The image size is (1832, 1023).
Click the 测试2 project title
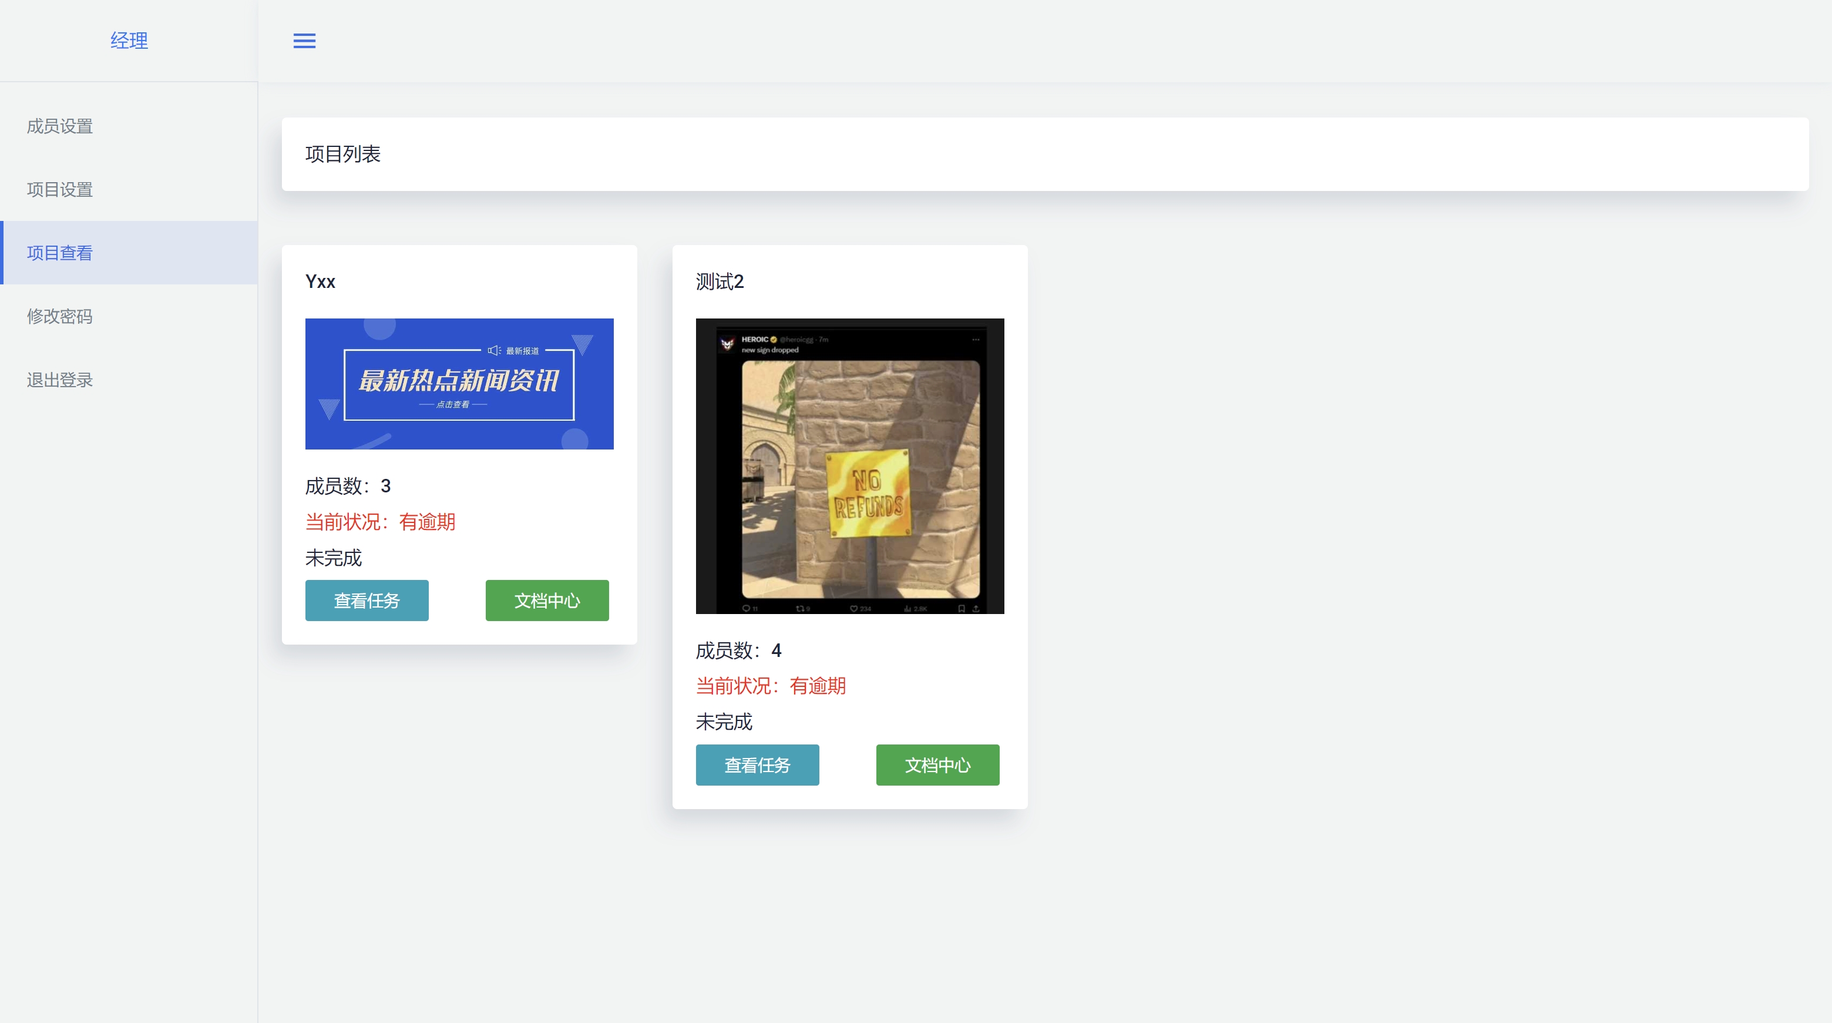719,281
